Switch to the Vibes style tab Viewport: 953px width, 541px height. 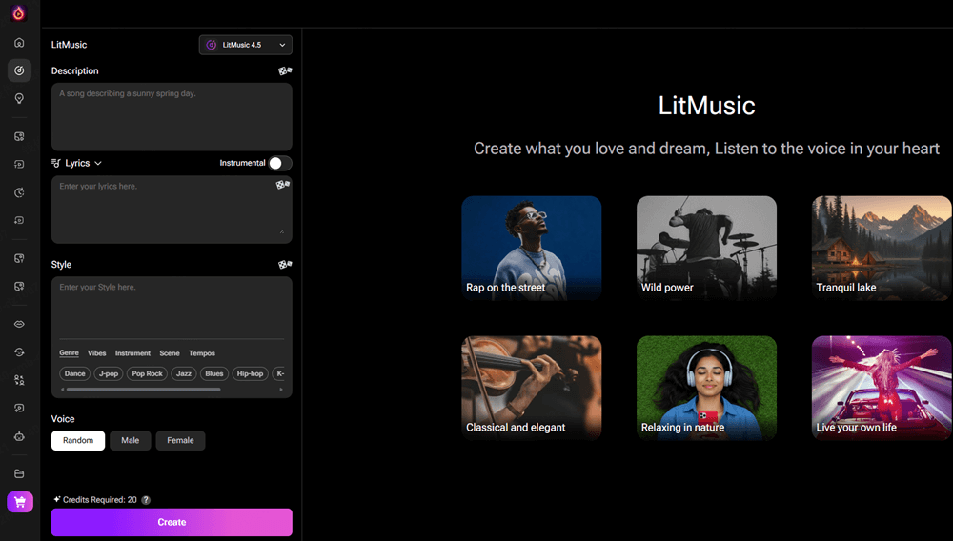(x=97, y=353)
